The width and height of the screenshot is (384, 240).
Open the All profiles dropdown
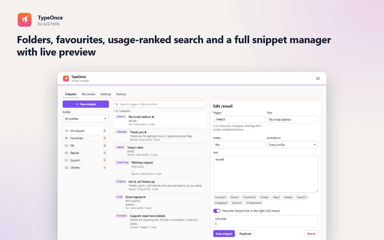(x=86, y=119)
